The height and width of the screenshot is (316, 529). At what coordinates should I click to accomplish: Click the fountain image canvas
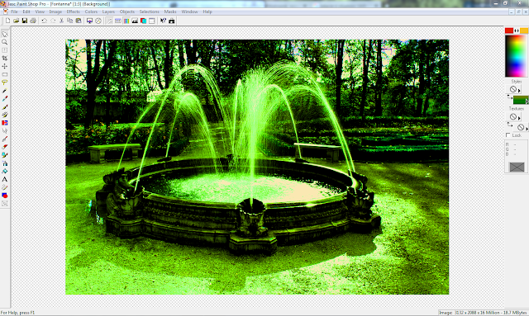(257, 167)
